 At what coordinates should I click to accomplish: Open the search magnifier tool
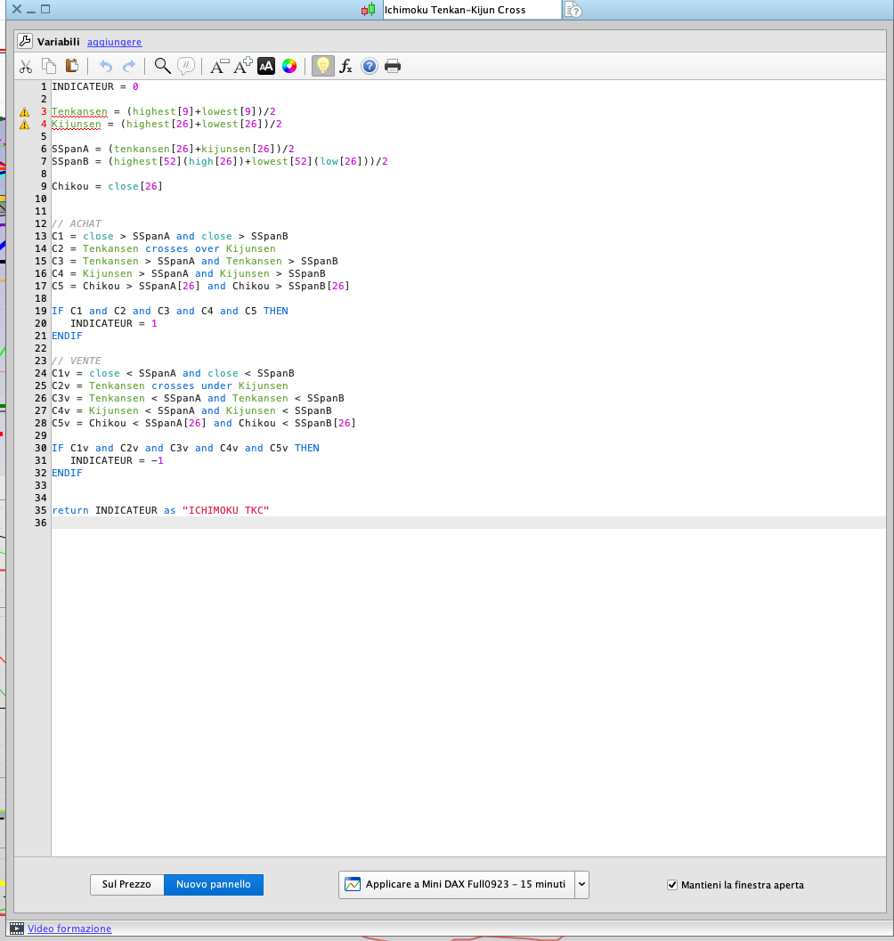click(162, 66)
